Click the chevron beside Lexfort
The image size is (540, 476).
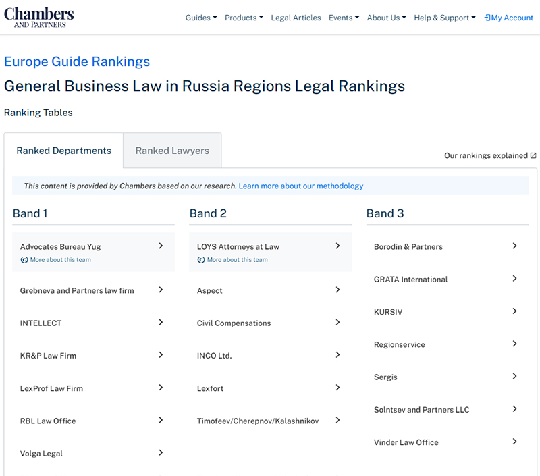point(338,388)
